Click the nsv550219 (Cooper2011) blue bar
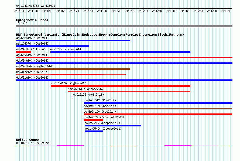Viewport: 240px width, 161px height. click(113, 126)
